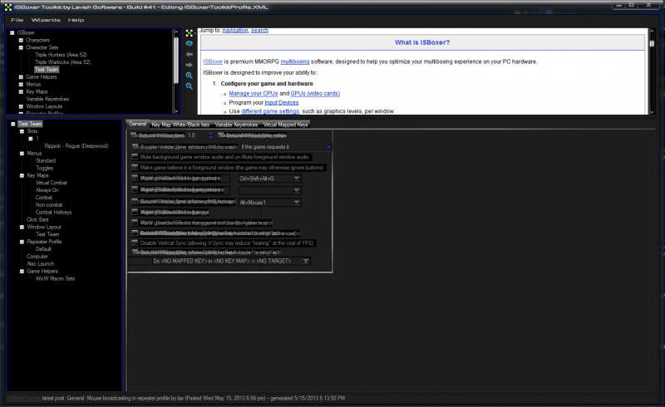Open the NO MAPPED KEY action dropdown
Screen dimensions: 665x407
pyautogui.click(x=305, y=261)
